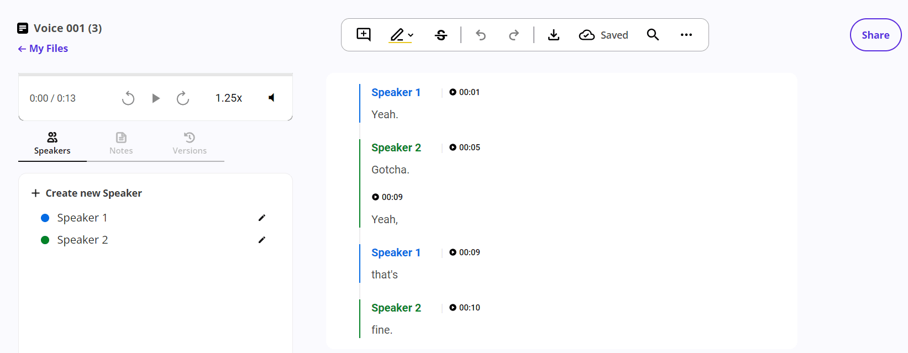Edit Speaker 1 name with pencil icon
This screenshot has height=353, width=908.
tap(262, 218)
